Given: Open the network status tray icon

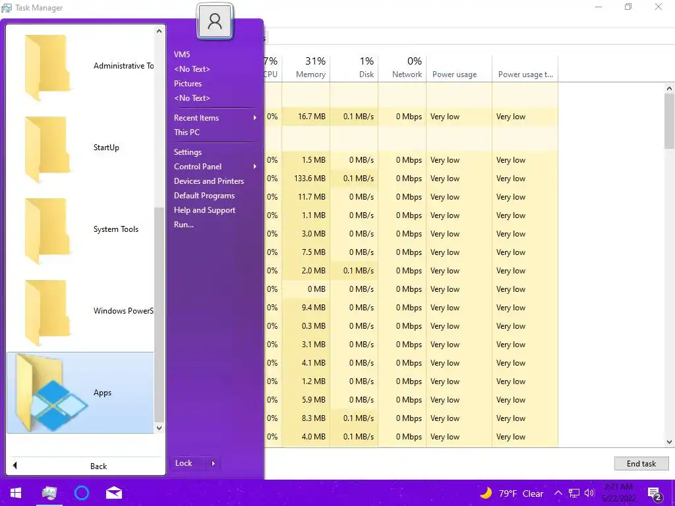Looking at the screenshot, I should [574, 493].
